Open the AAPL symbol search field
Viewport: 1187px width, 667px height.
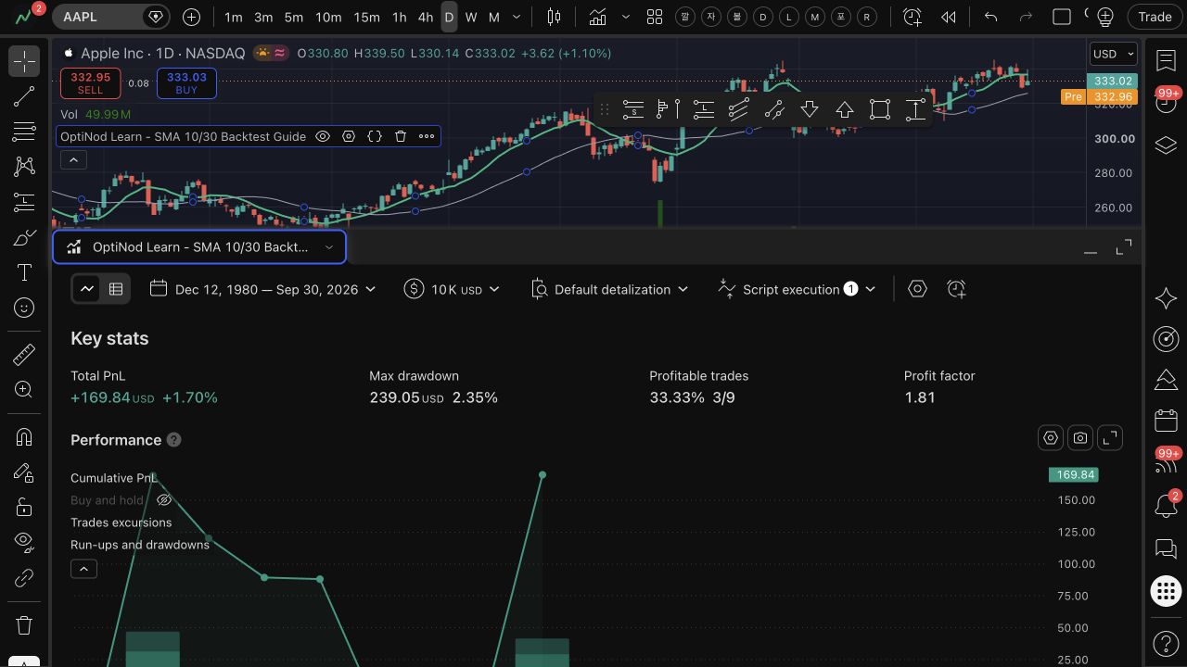click(x=109, y=17)
